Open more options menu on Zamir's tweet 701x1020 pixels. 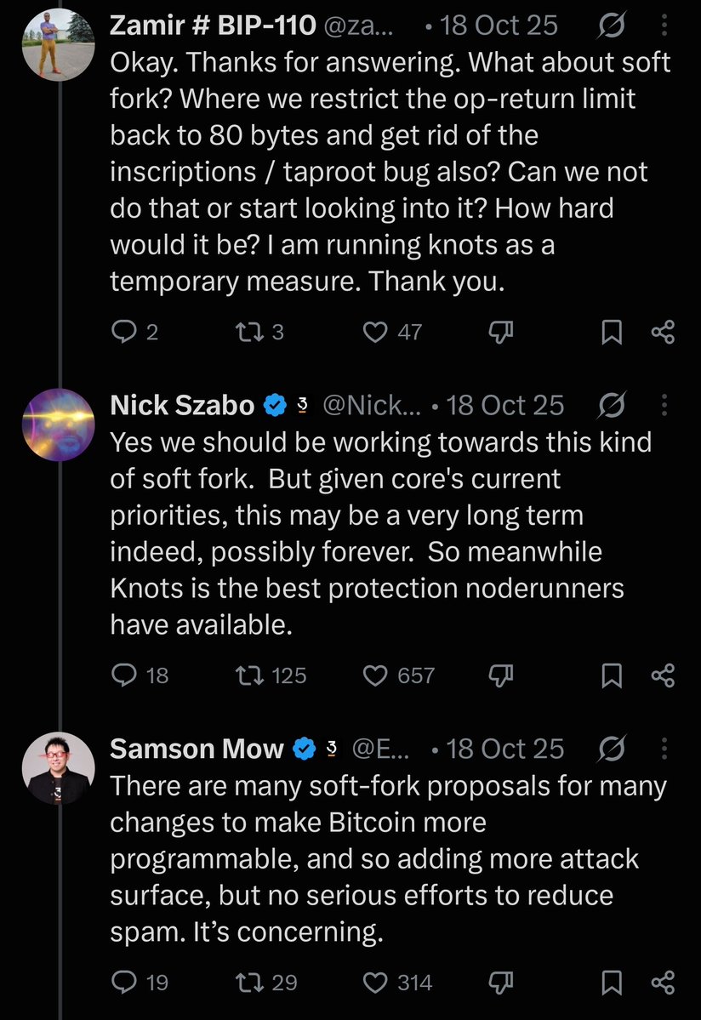tap(664, 25)
